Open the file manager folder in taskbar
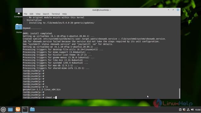Screen dimensions: 201x113 point(32,110)
